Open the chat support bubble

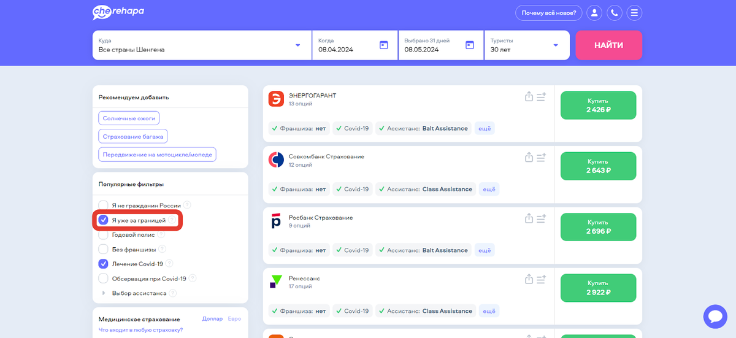[x=715, y=317]
